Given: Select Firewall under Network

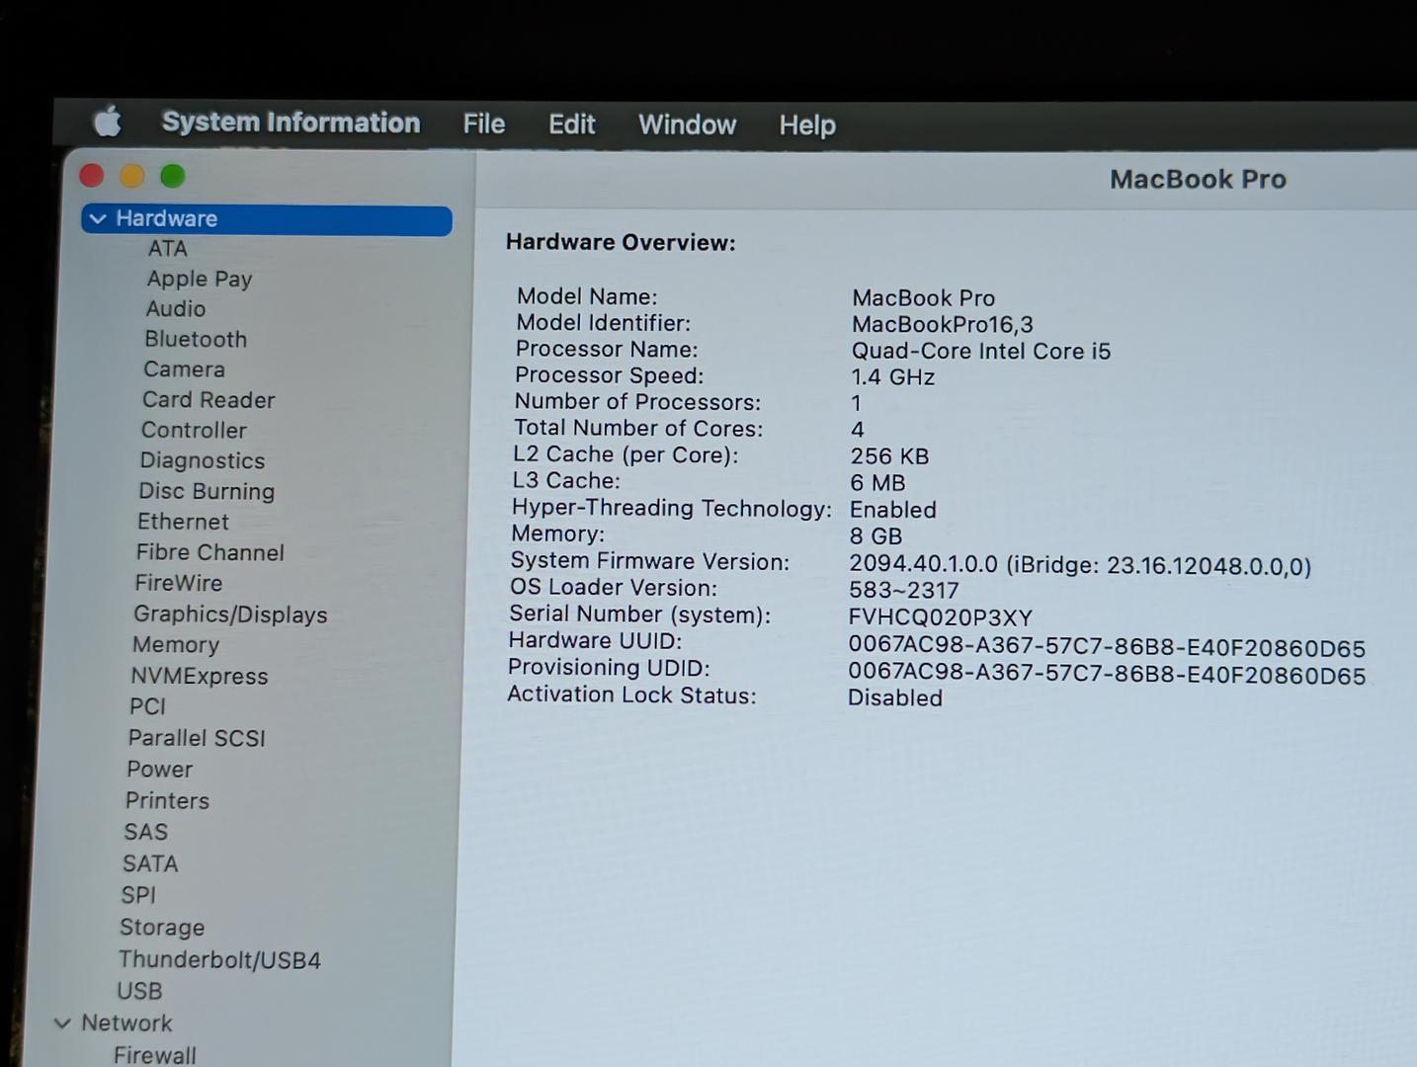Looking at the screenshot, I should 154,1055.
